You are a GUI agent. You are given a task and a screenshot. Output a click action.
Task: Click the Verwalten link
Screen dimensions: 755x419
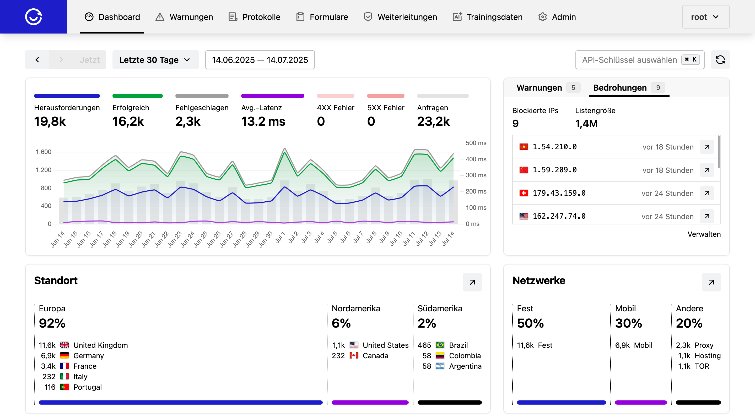click(704, 234)
